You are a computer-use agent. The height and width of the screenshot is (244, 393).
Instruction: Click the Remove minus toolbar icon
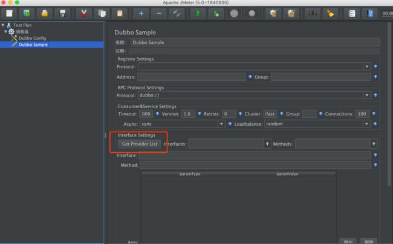pyautogui.click(x=159, y=13)
